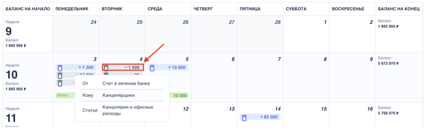Delete the +85 000 entry on Friday 14

tap(244, 117)
